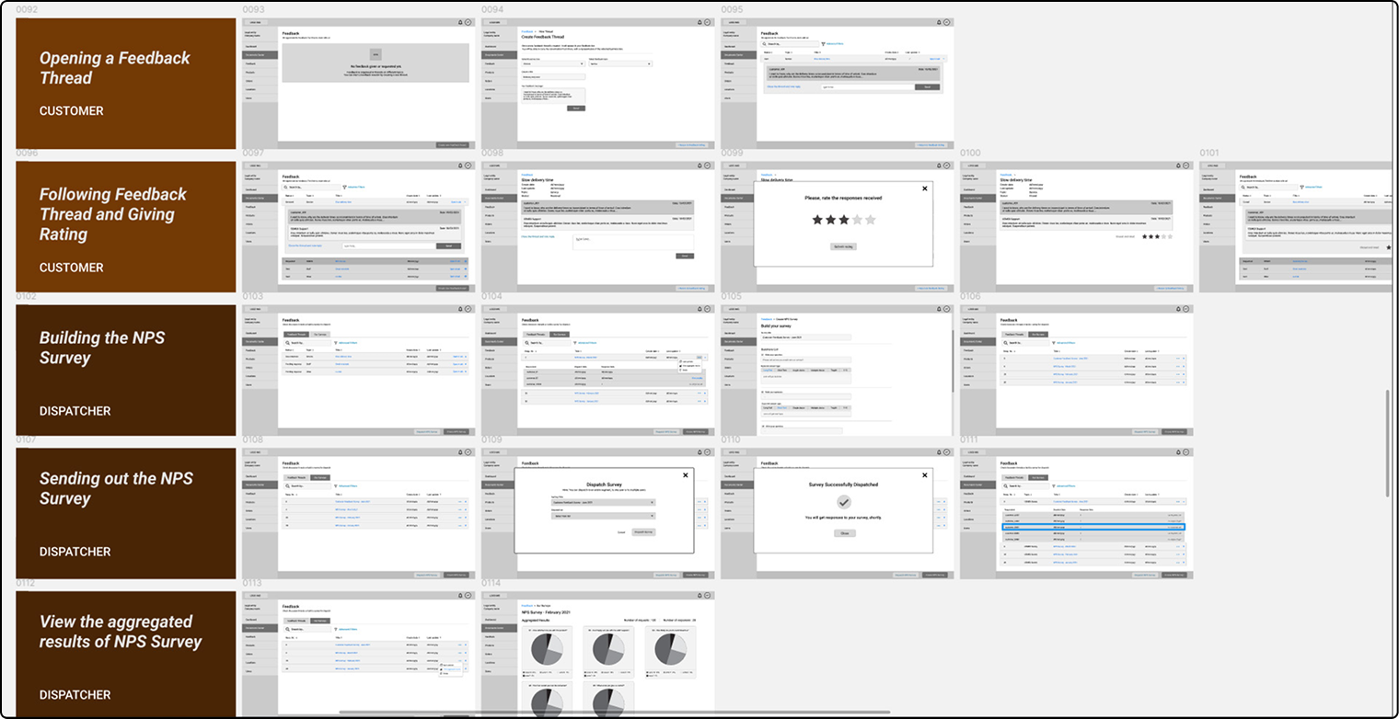Close the Dispatch Survey dialog with X

685,475
